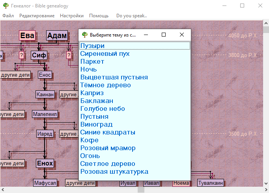Click pink question mark box under Ева
Screen dimensions: 269x193
[22, 55]
